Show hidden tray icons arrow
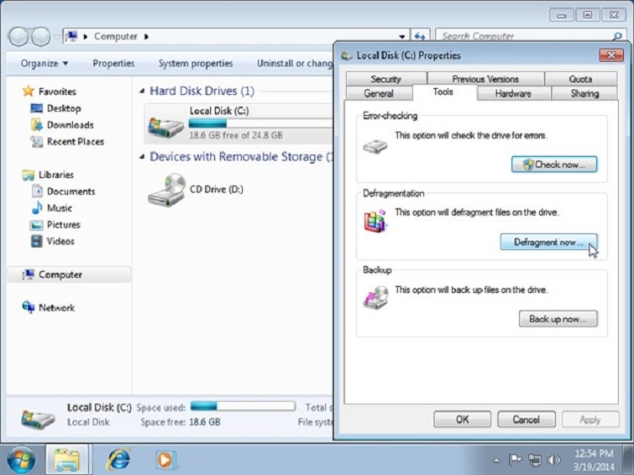Viewport: 634px width, 475px height. (497, 460)
